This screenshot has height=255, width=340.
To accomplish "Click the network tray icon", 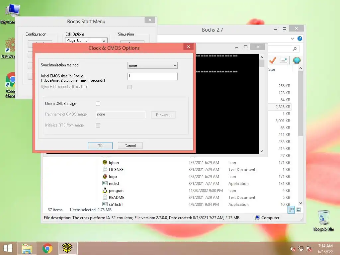I will pos(301,249).
